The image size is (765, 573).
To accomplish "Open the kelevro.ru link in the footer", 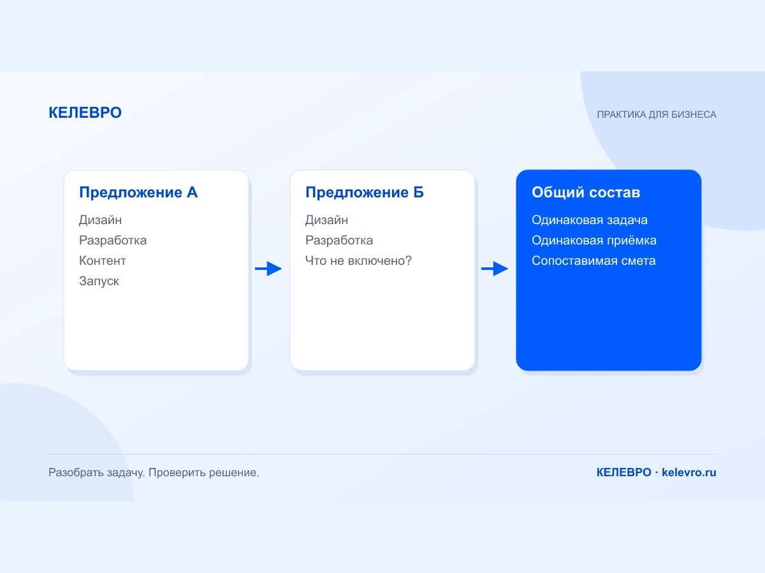I will tap(688, 472).
